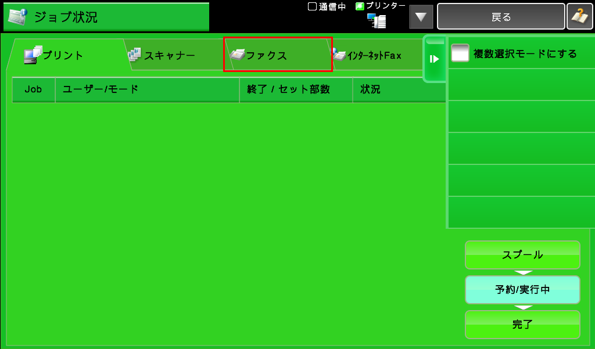
Task: Enable 複数選択モードにする checkbox
Action: (x=460, y=54)
